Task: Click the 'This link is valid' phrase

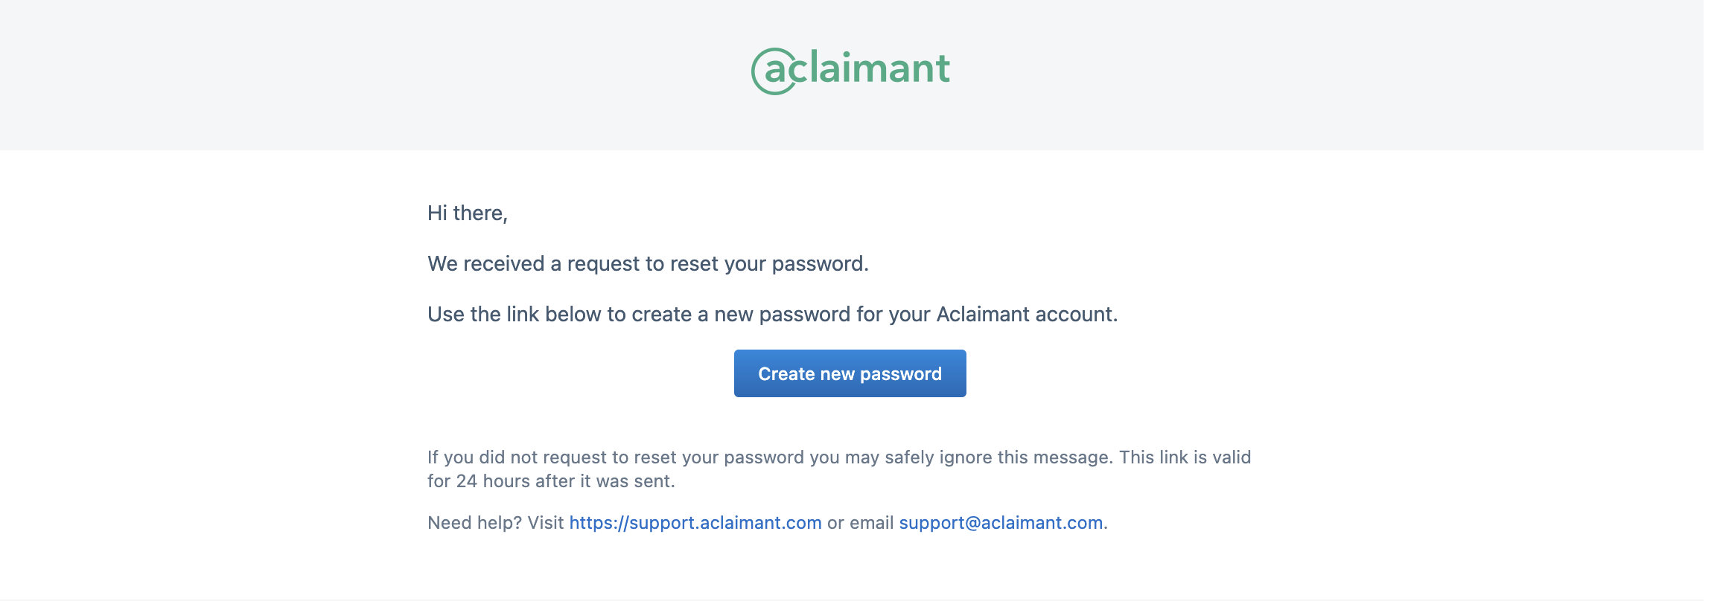Action: coord(1185,457)
